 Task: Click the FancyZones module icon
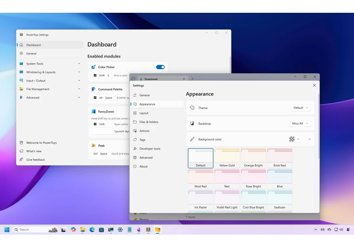[93, 111]
